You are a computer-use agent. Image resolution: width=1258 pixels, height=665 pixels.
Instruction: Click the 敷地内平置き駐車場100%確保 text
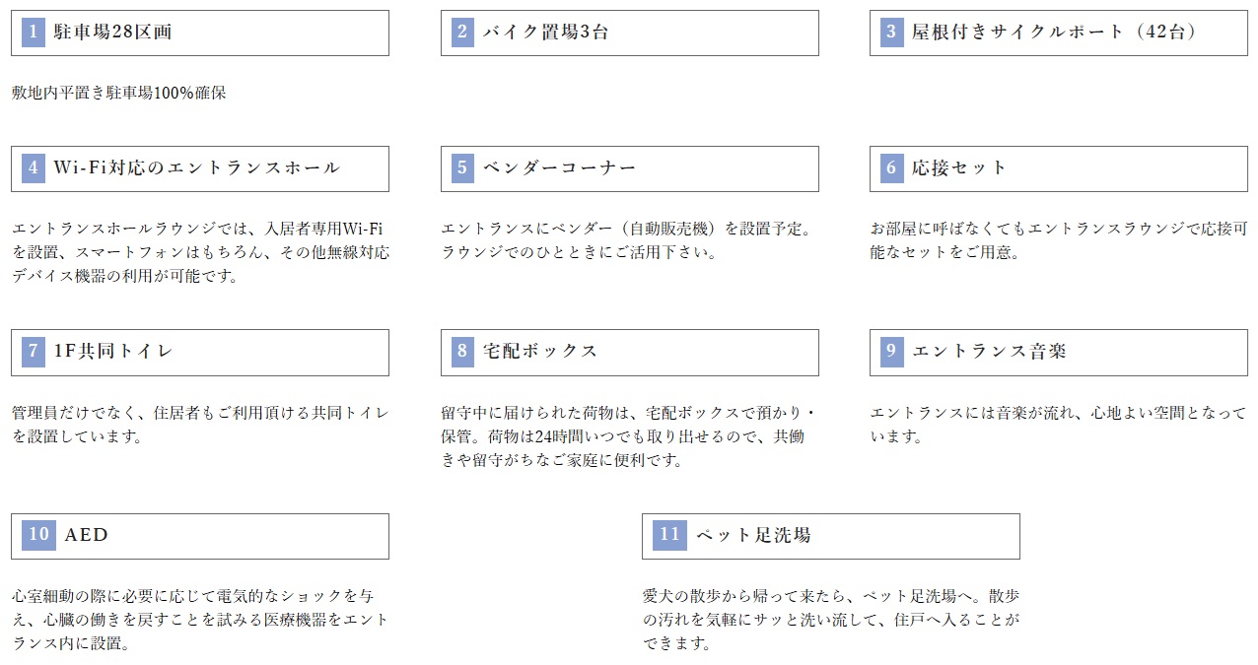click(x=119, y=94)
